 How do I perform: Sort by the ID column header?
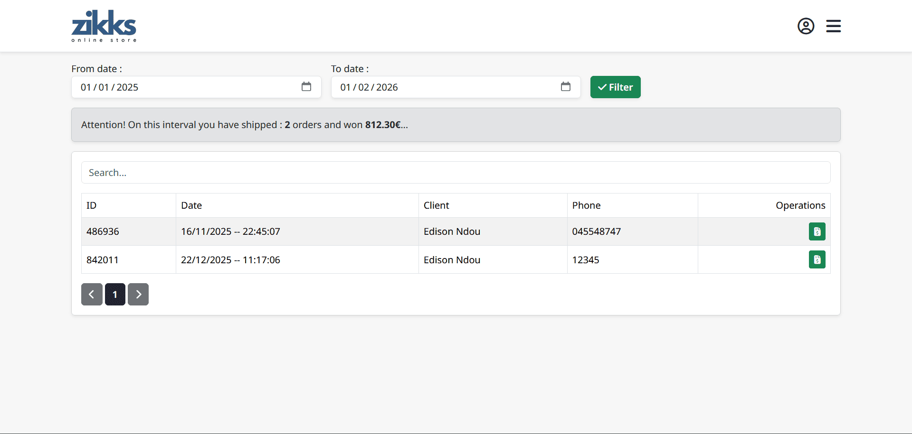(x=92, y=205)
